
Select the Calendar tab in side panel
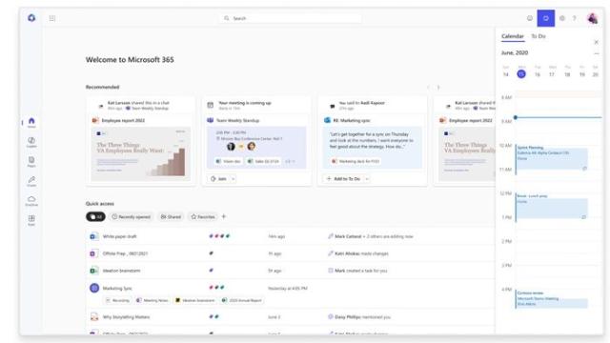(513, 36)
